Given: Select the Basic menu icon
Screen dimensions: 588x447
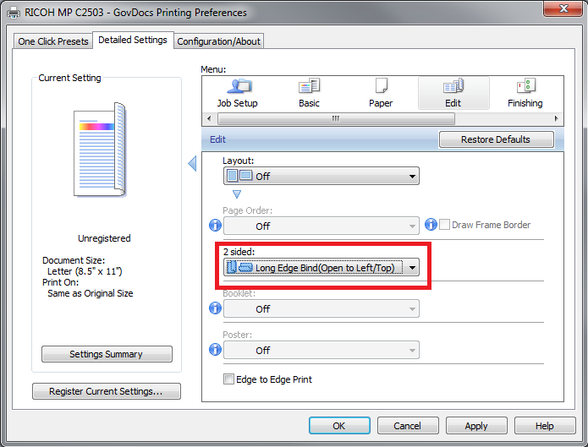Looking at the screenshot, I should click(309, 93).
